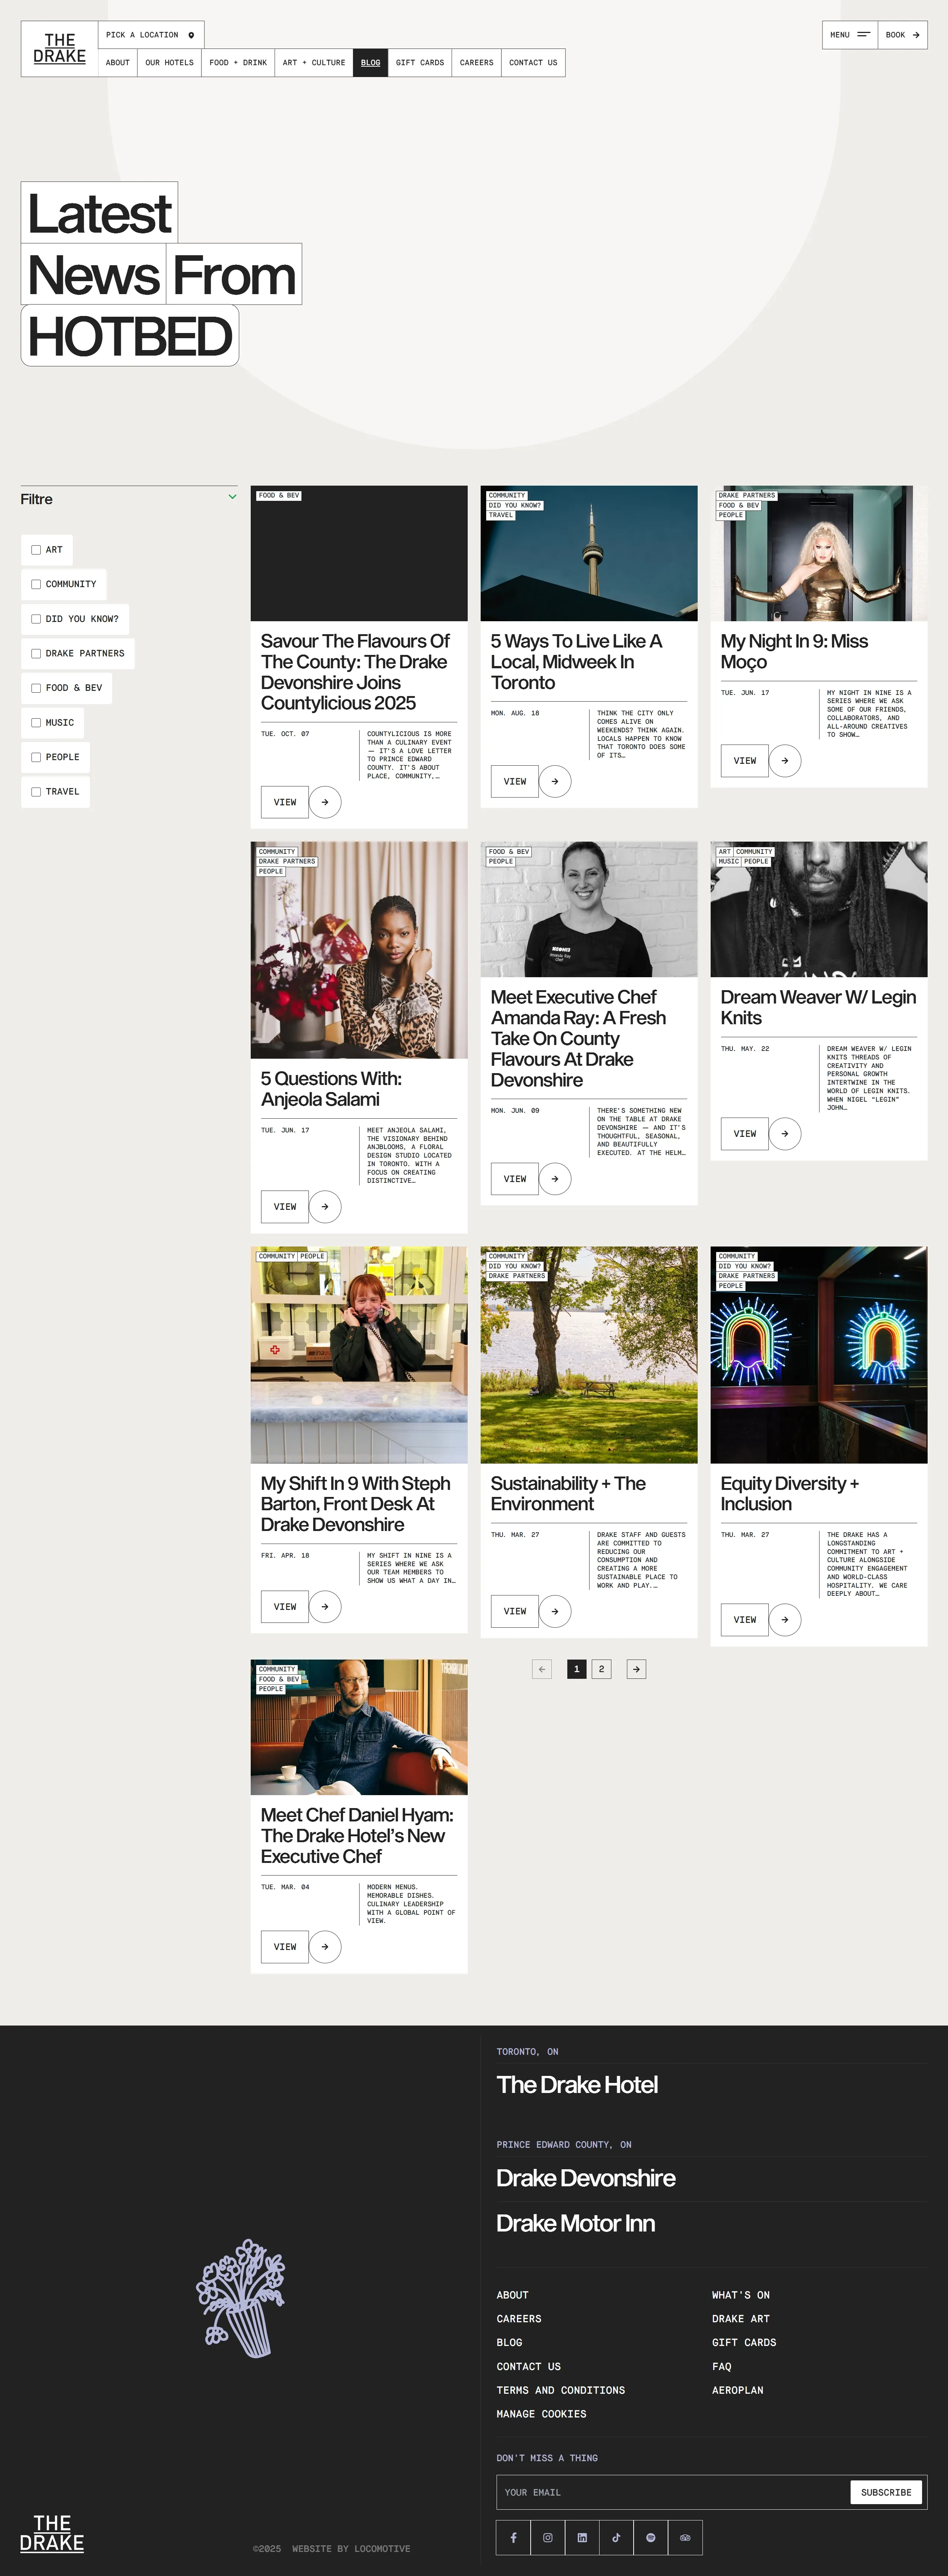Enable the Art filter checkbox
This screenshot has height=2576, width=948.
point(36,550)
